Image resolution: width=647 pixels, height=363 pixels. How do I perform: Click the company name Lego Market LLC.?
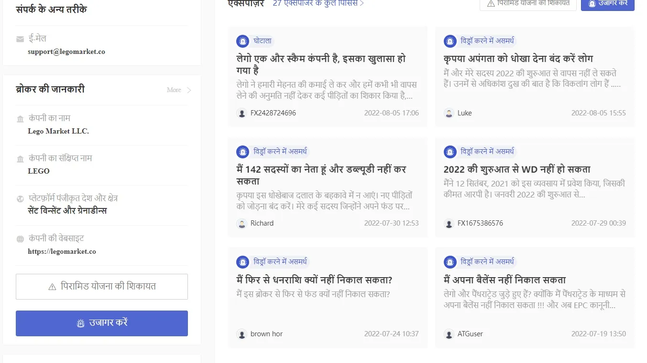tap(58, 131)
